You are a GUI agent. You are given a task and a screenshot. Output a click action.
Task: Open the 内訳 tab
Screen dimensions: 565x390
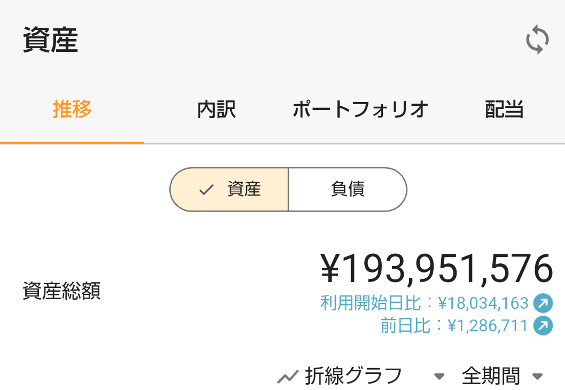tap(216, 110)
